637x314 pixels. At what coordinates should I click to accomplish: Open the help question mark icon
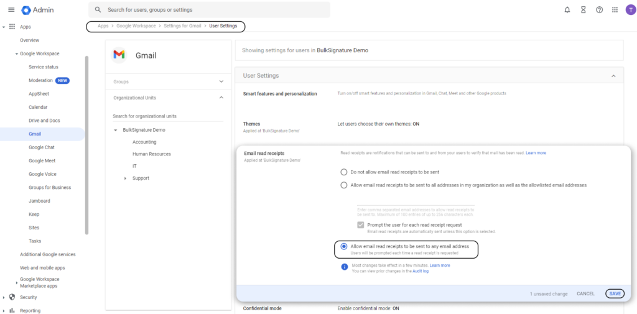click(x=599, y=10)
